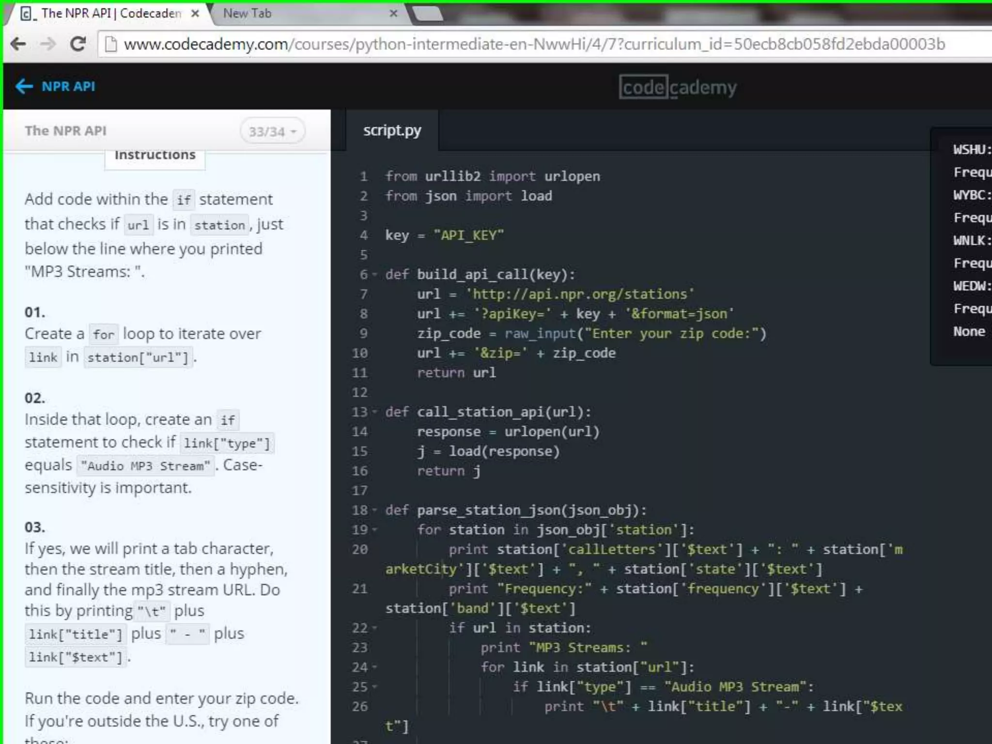This screenshot has width=992, height=744.
Task: Click the "Audio MP3 Stream" snippet in instructions
Action: (x=145, y=466)
